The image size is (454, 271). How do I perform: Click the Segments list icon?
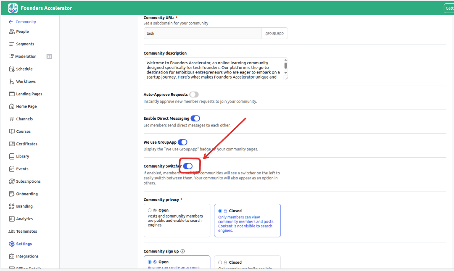click(12, 44)
